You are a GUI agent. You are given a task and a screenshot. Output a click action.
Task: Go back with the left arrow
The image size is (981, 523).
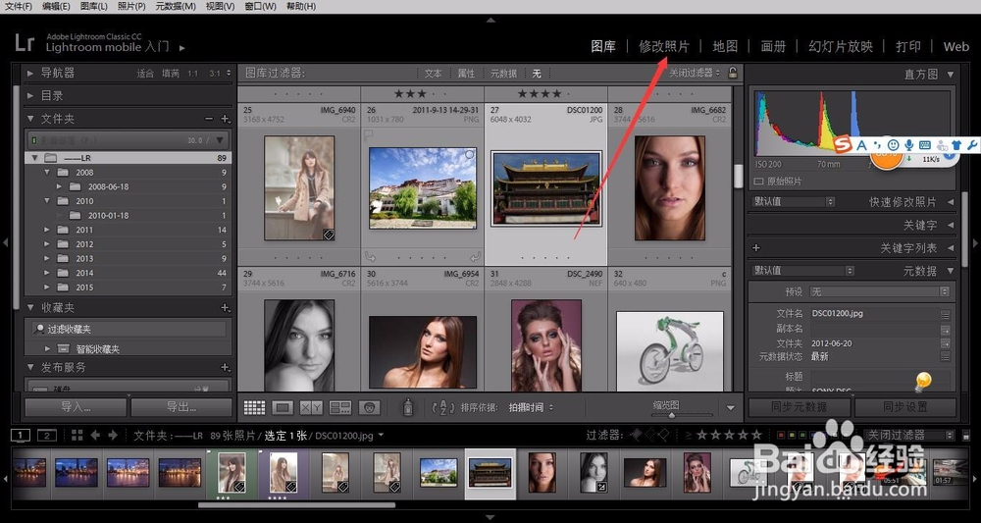tap(95, 435)
